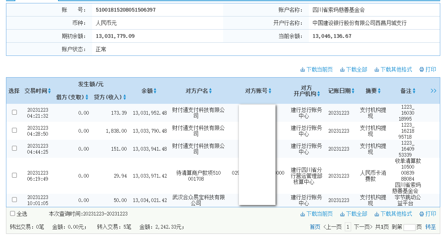
Task: Click balance cell 13,034,021.42
Action: tap(150, 200)
